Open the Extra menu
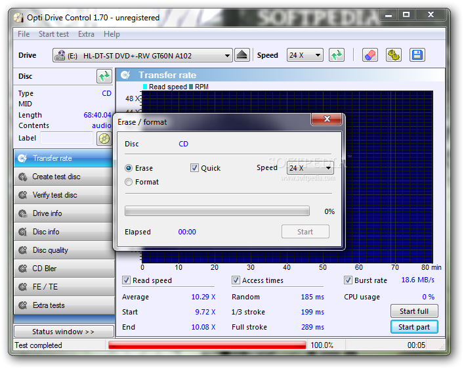 (x=86, y=34)
